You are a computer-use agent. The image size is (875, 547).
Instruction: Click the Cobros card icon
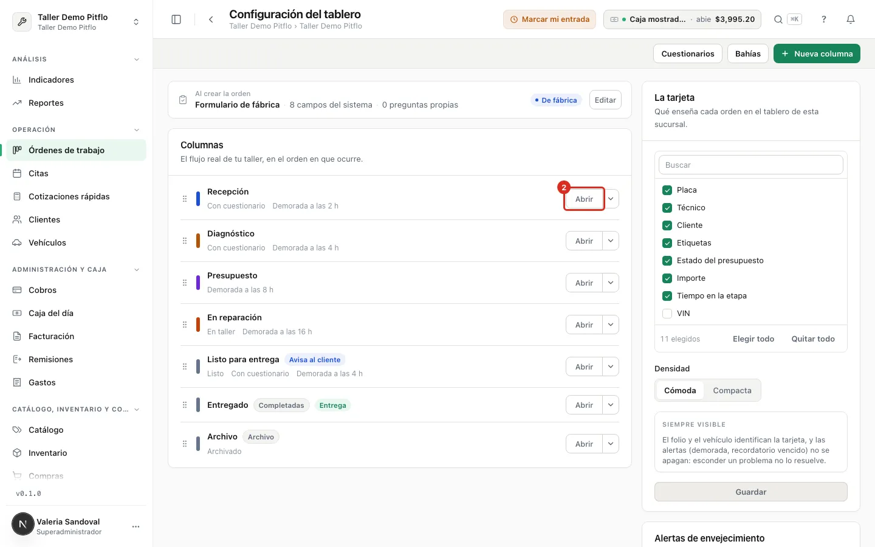tap(17, 290)
